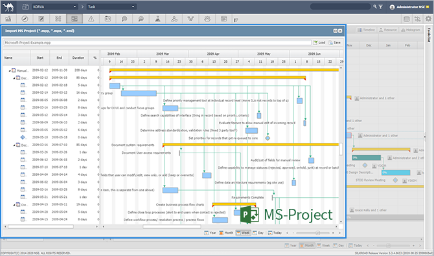Click the filter funnel icon

click(381, 6)
